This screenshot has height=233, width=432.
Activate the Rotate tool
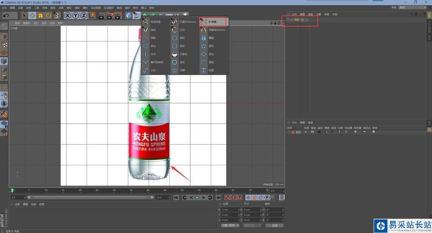(x=48, y=16)
